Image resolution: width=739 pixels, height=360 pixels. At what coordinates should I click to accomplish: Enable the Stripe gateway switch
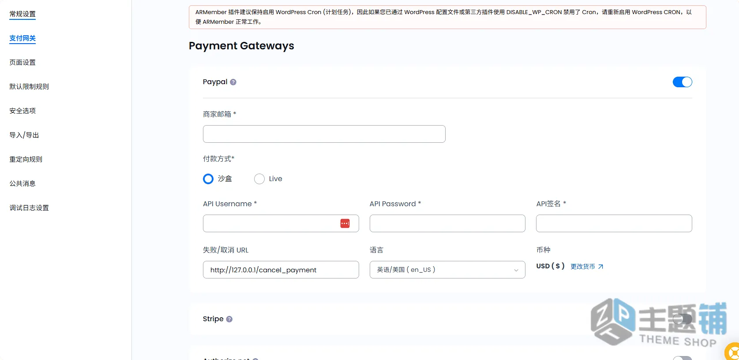[x=682, y=319]
